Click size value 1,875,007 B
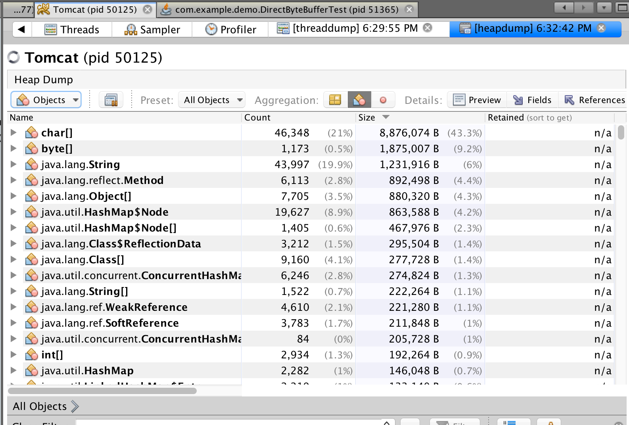The image size is (629, 425). tap(409, 149)
